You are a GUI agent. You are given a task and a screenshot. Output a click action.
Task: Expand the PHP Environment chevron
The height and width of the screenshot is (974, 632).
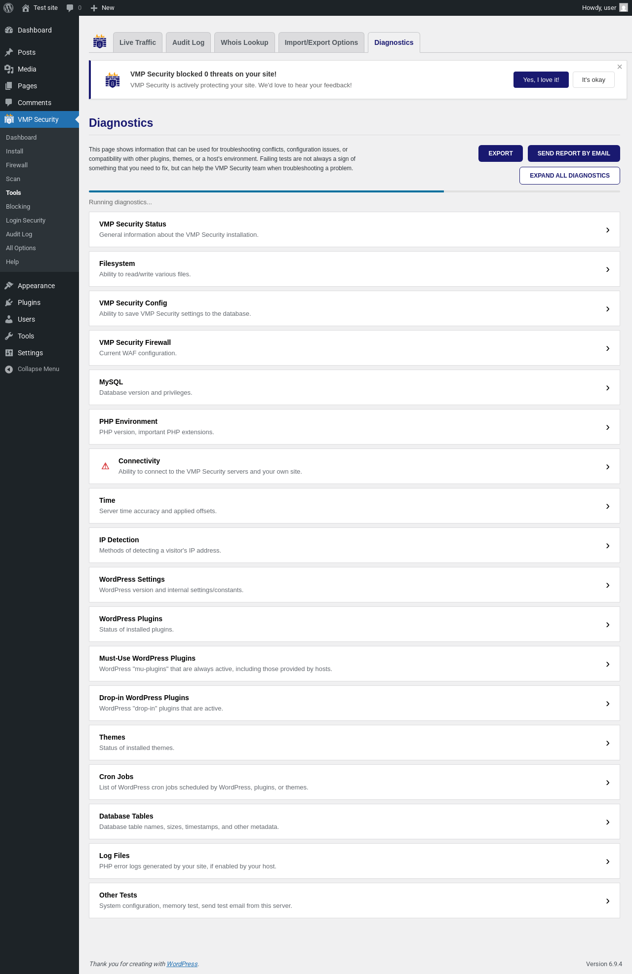point(608,427)
